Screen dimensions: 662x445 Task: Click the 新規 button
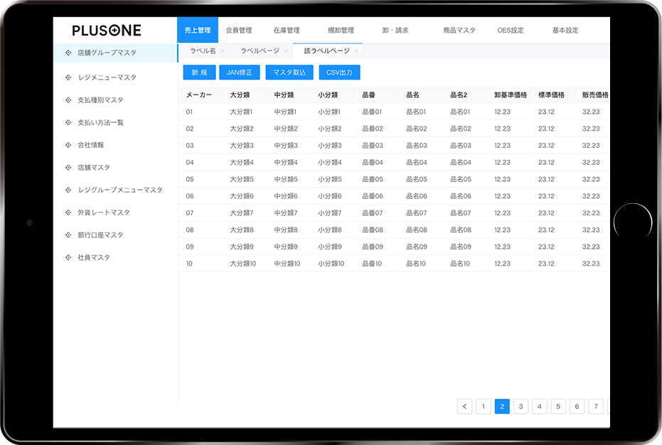pyautogui.click(x=199, y=73)
